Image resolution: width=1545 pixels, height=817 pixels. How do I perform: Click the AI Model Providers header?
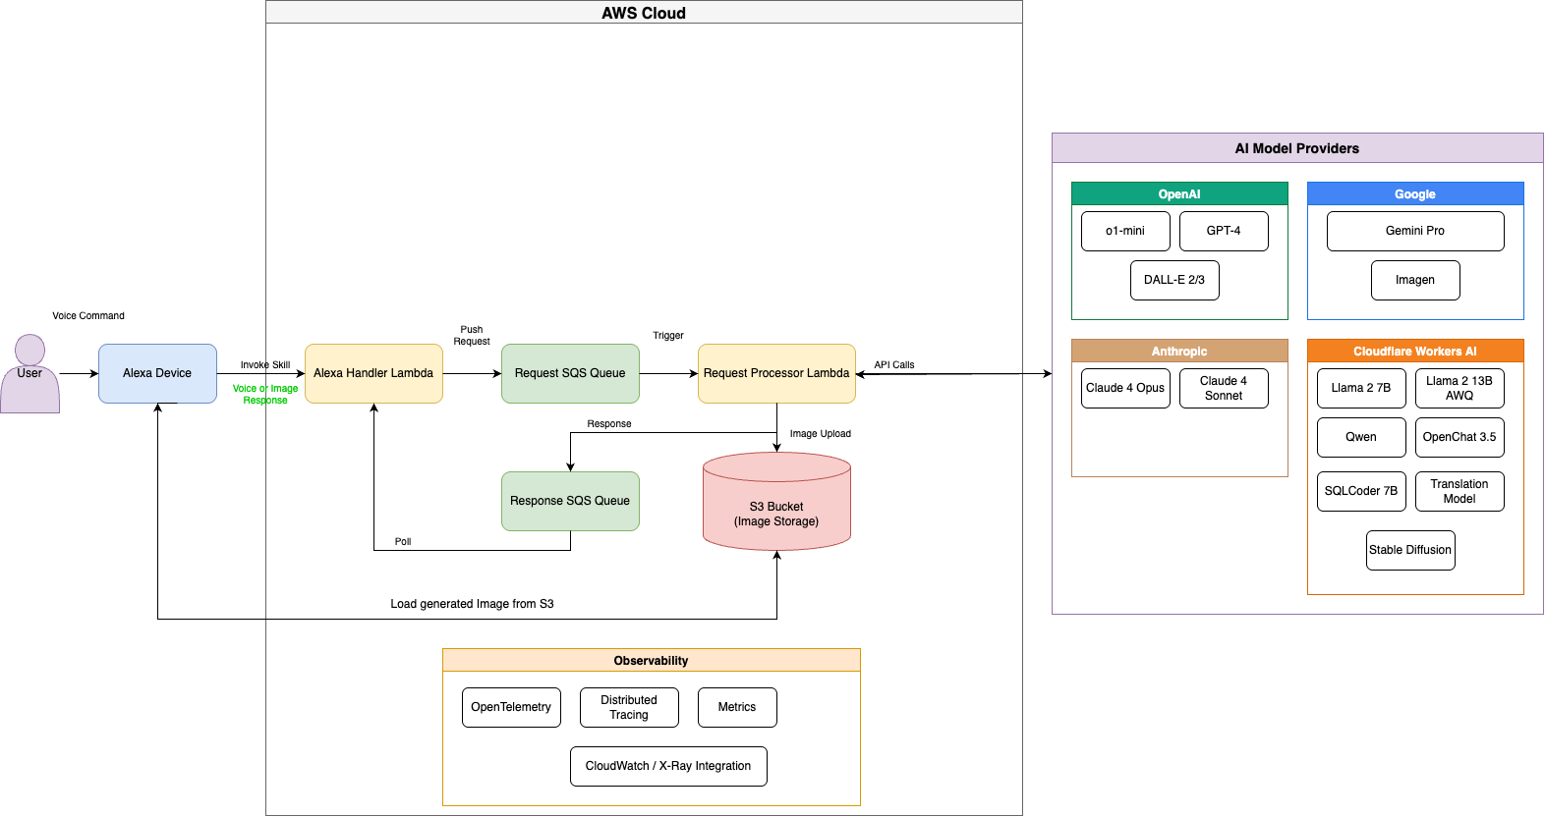(x=1297, y=148)
